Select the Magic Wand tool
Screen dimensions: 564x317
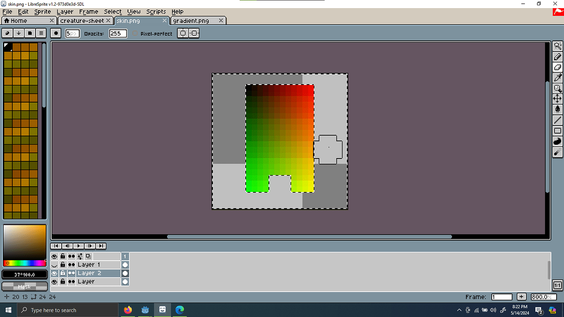pos(557,46)
